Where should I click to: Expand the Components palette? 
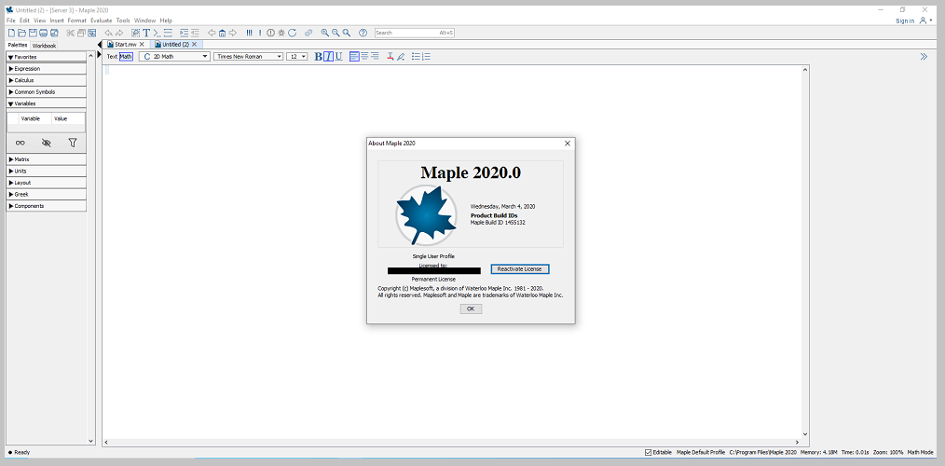point(47,206)
